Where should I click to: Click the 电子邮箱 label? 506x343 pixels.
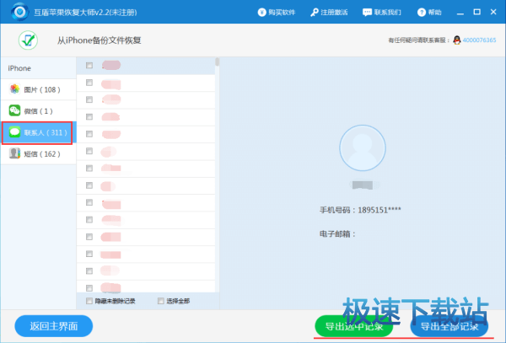pyautogui.click(x=337, y=233)
